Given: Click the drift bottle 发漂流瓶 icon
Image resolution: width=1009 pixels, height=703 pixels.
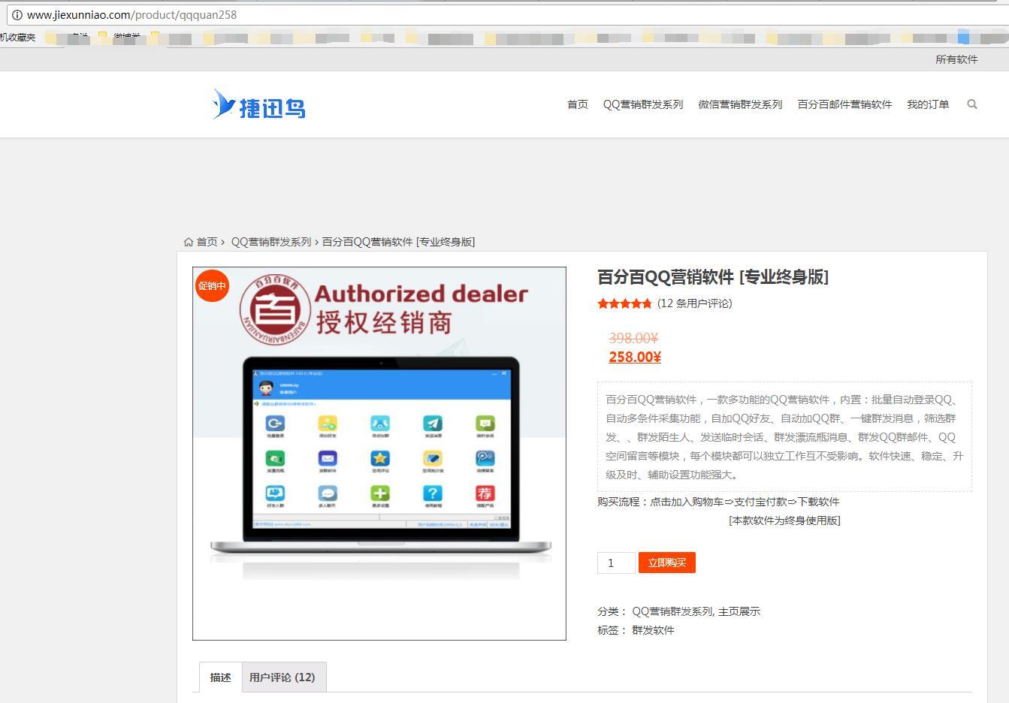Looking at the screenshot, I should pos(275,459).
